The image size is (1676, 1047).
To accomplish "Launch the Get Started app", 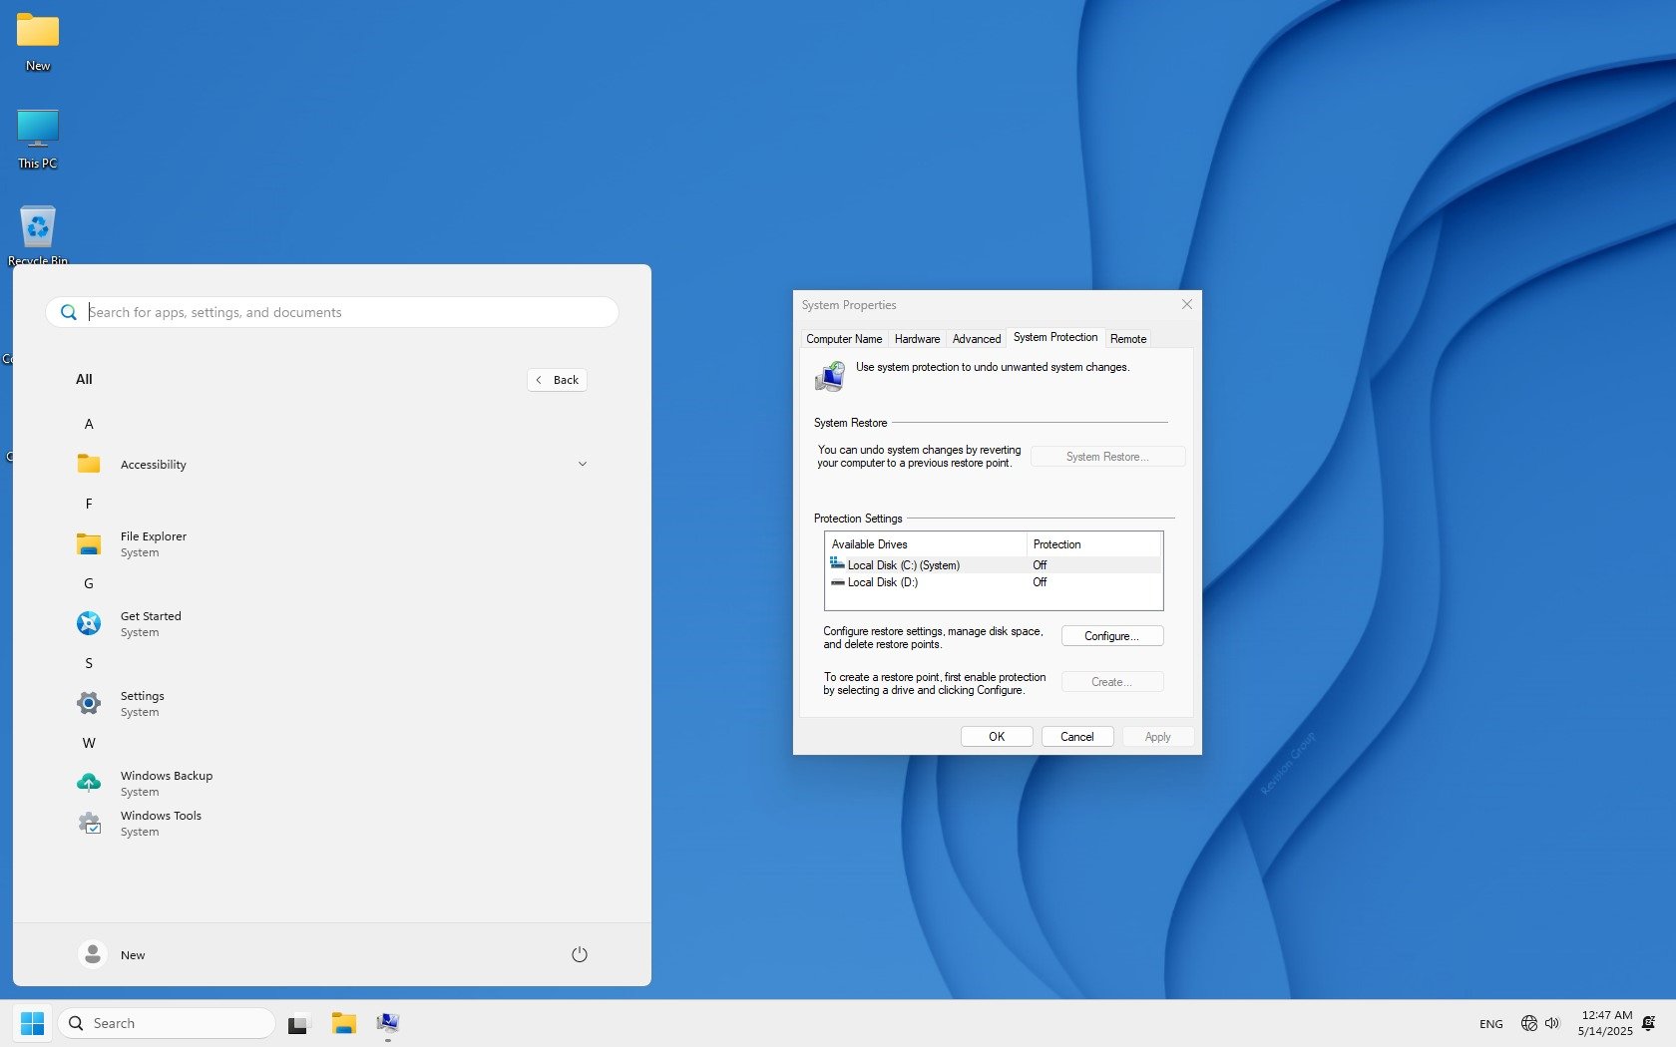I will click(x=151, y=623).
